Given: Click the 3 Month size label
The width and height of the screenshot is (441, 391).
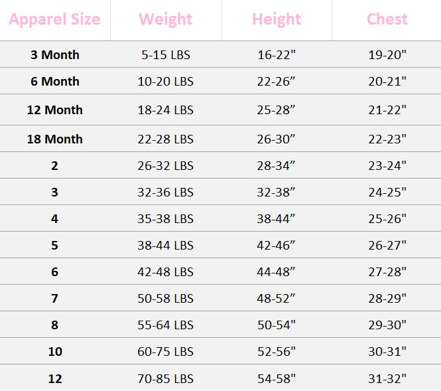Looking at the screenshot, I should (55, 54).
